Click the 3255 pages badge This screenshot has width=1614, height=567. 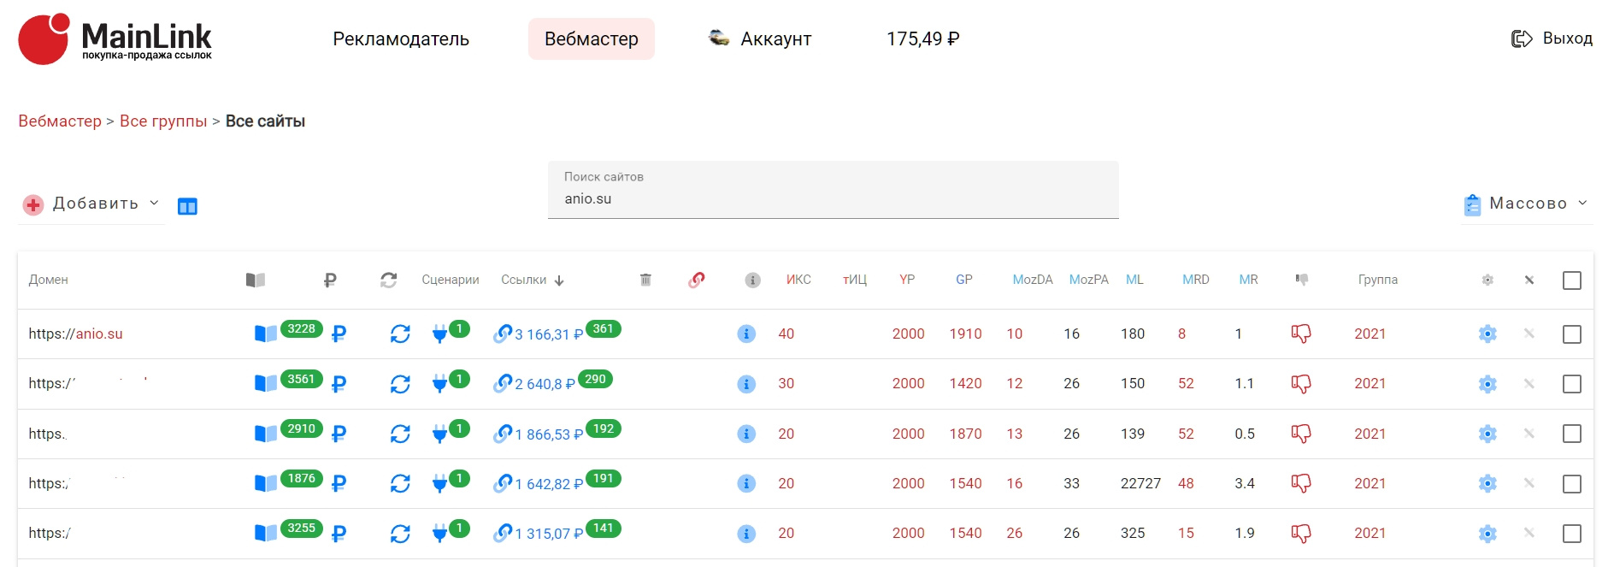301,528
